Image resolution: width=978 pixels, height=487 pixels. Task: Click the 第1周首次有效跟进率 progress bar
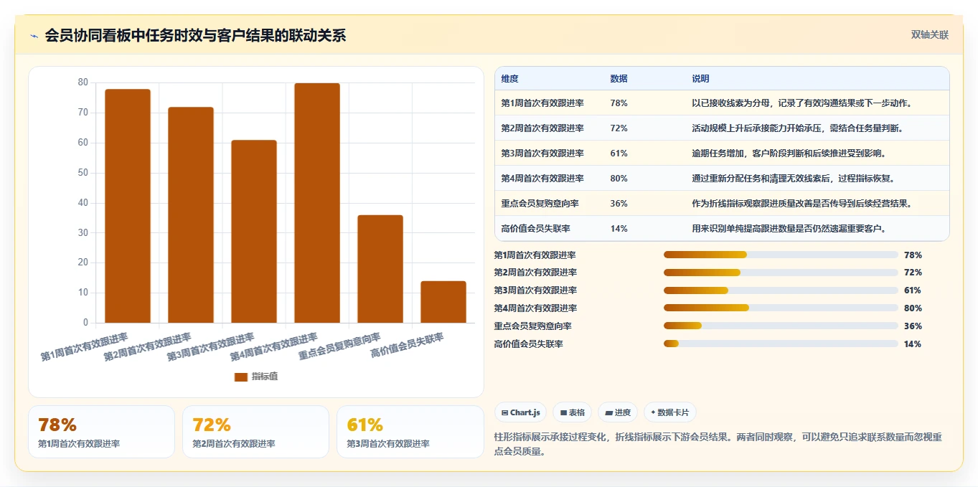tap(781, 255)
